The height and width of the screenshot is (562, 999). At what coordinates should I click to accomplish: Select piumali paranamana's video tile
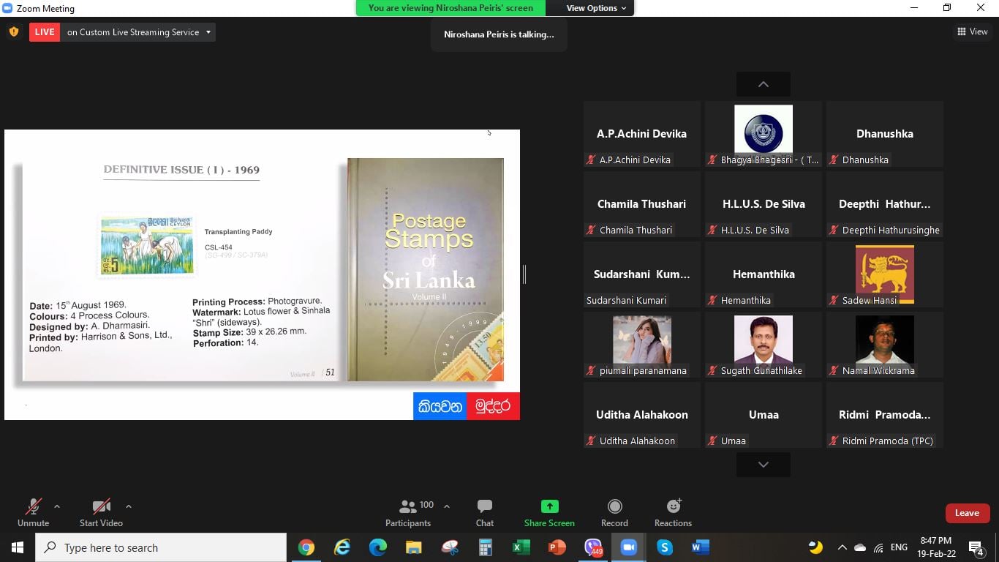[x=641, y=345]
